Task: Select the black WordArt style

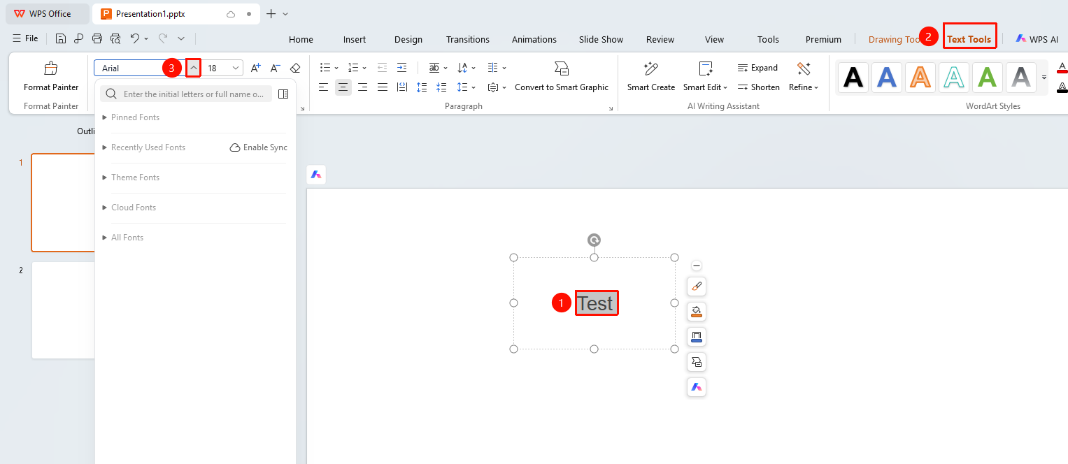Action: pos(853,77)
